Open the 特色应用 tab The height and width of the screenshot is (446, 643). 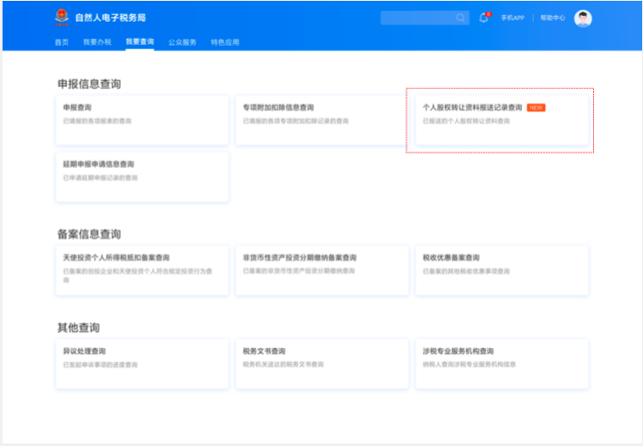[225, 41]
